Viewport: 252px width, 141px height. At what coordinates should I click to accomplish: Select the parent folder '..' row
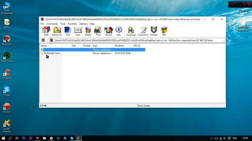coord(93,50)
